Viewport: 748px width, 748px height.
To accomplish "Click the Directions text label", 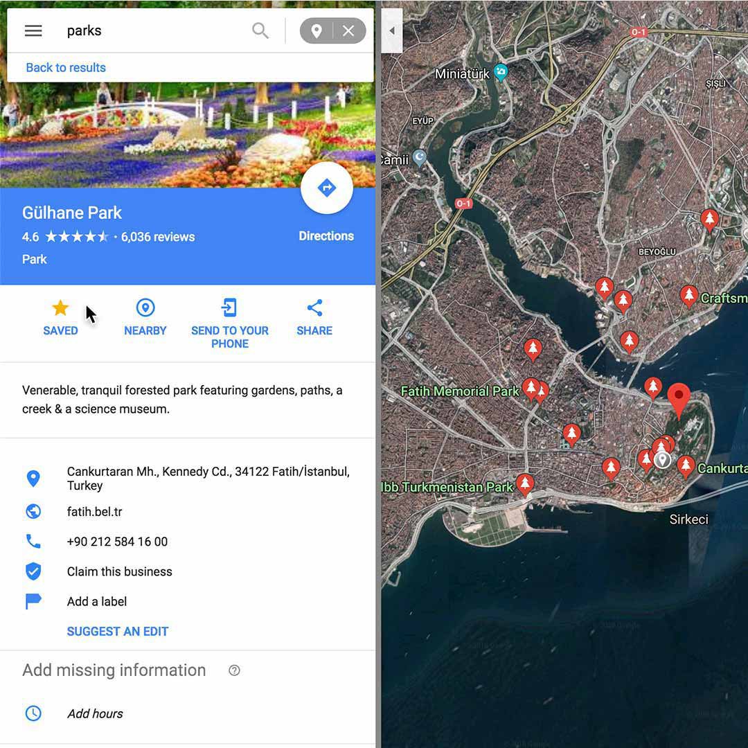I will click(326, 236).
